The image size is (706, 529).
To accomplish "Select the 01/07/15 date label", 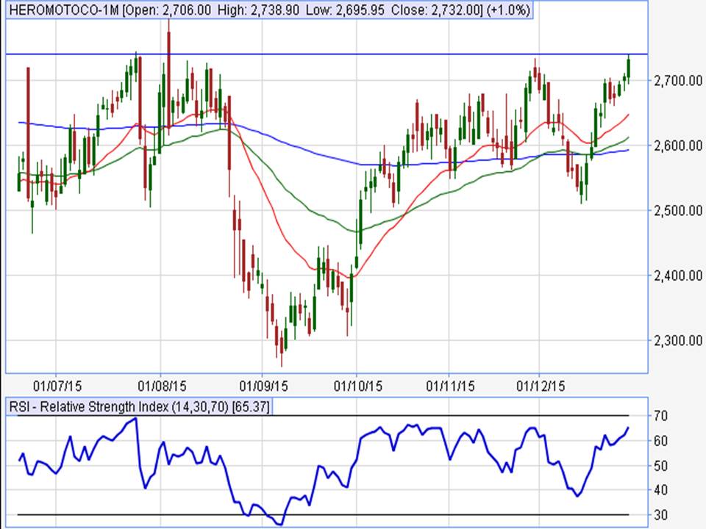I will point(57,386).
